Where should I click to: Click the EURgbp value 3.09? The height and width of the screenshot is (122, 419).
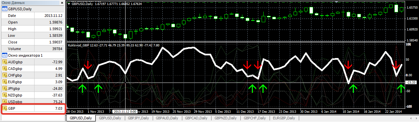coord(59,82)
